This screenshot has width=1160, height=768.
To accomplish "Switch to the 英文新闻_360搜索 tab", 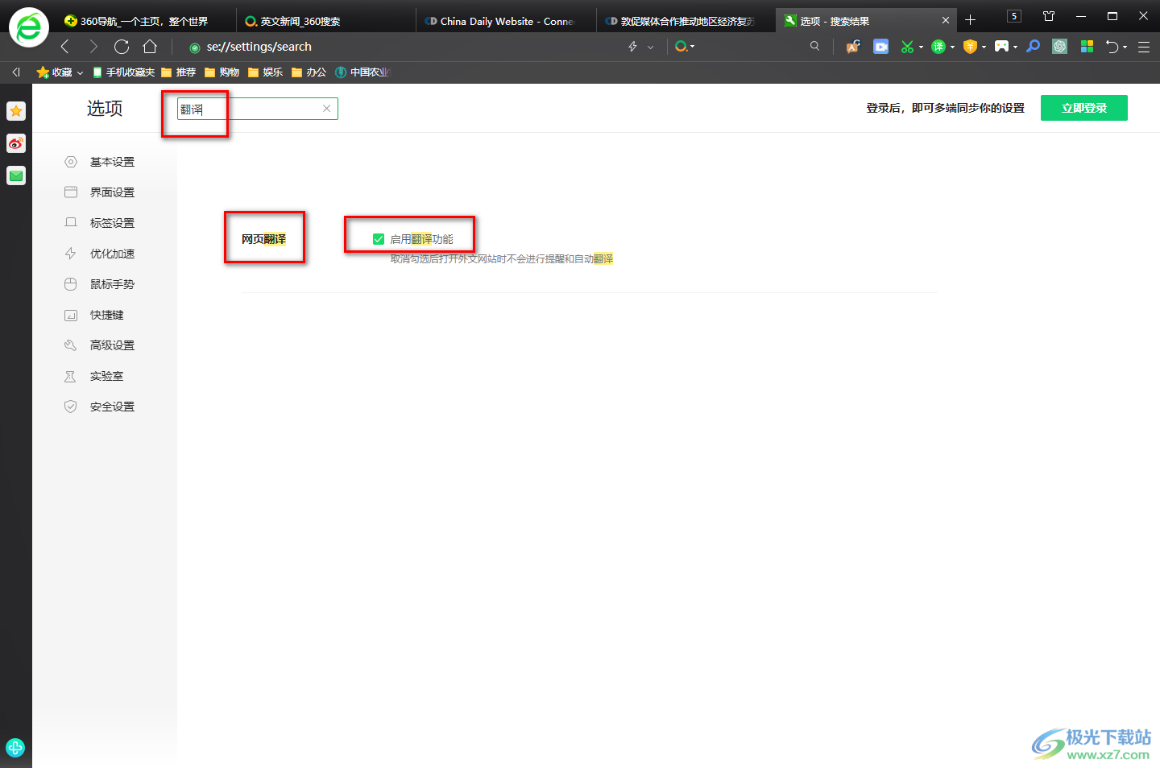I will click(x=327, y=21).
